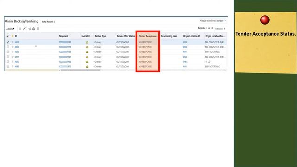Open shipment link 10000001183
The image size is (297, 167).
65,42
